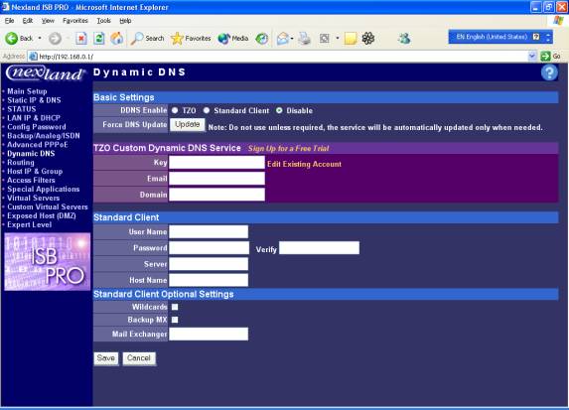Stop page loading with the Stop icon

coord(81,38)
